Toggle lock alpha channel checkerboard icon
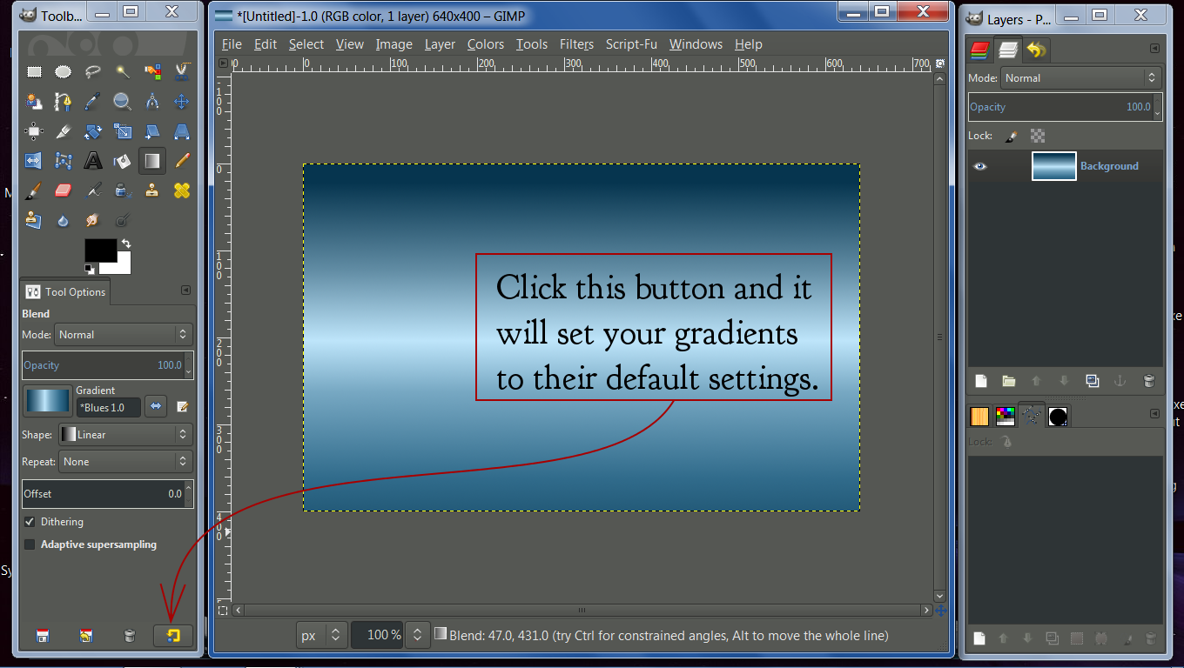 tap(1037, 136)
